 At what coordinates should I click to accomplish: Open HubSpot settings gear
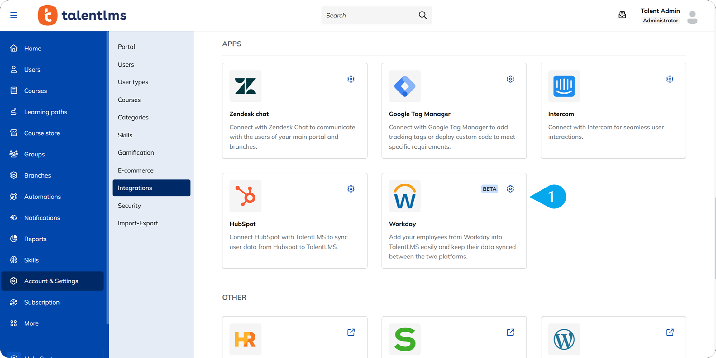(x=351, y=189)
